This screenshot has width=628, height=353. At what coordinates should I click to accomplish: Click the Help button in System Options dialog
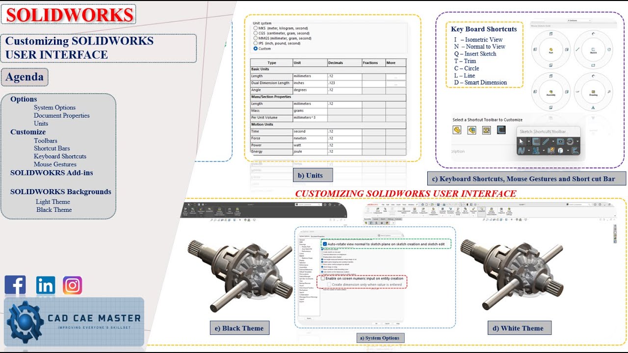[x=398, y=324]
